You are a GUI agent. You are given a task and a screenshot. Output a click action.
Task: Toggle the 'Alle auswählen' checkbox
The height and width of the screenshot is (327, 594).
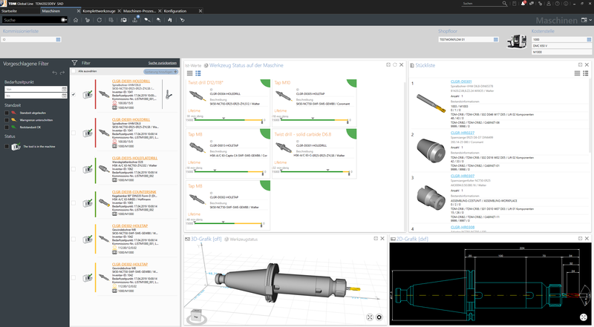point(74,73)
